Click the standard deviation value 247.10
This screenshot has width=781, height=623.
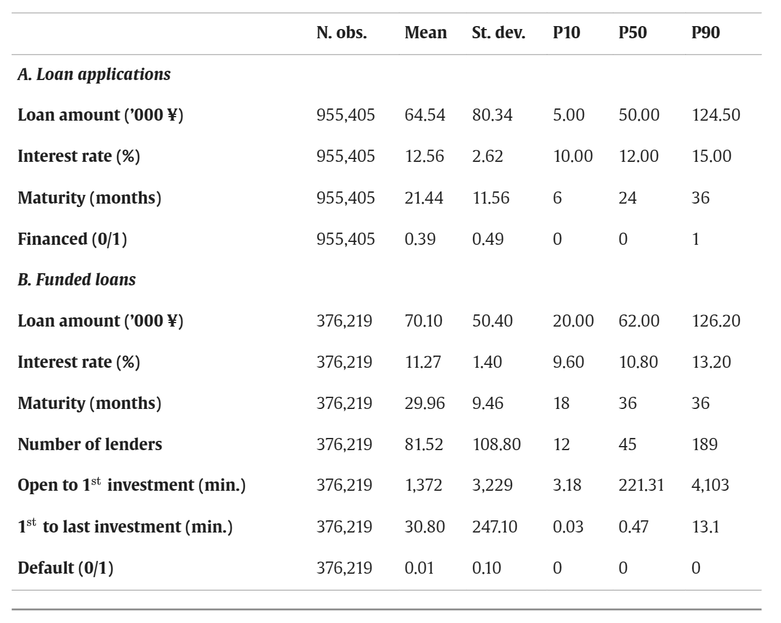494,527
